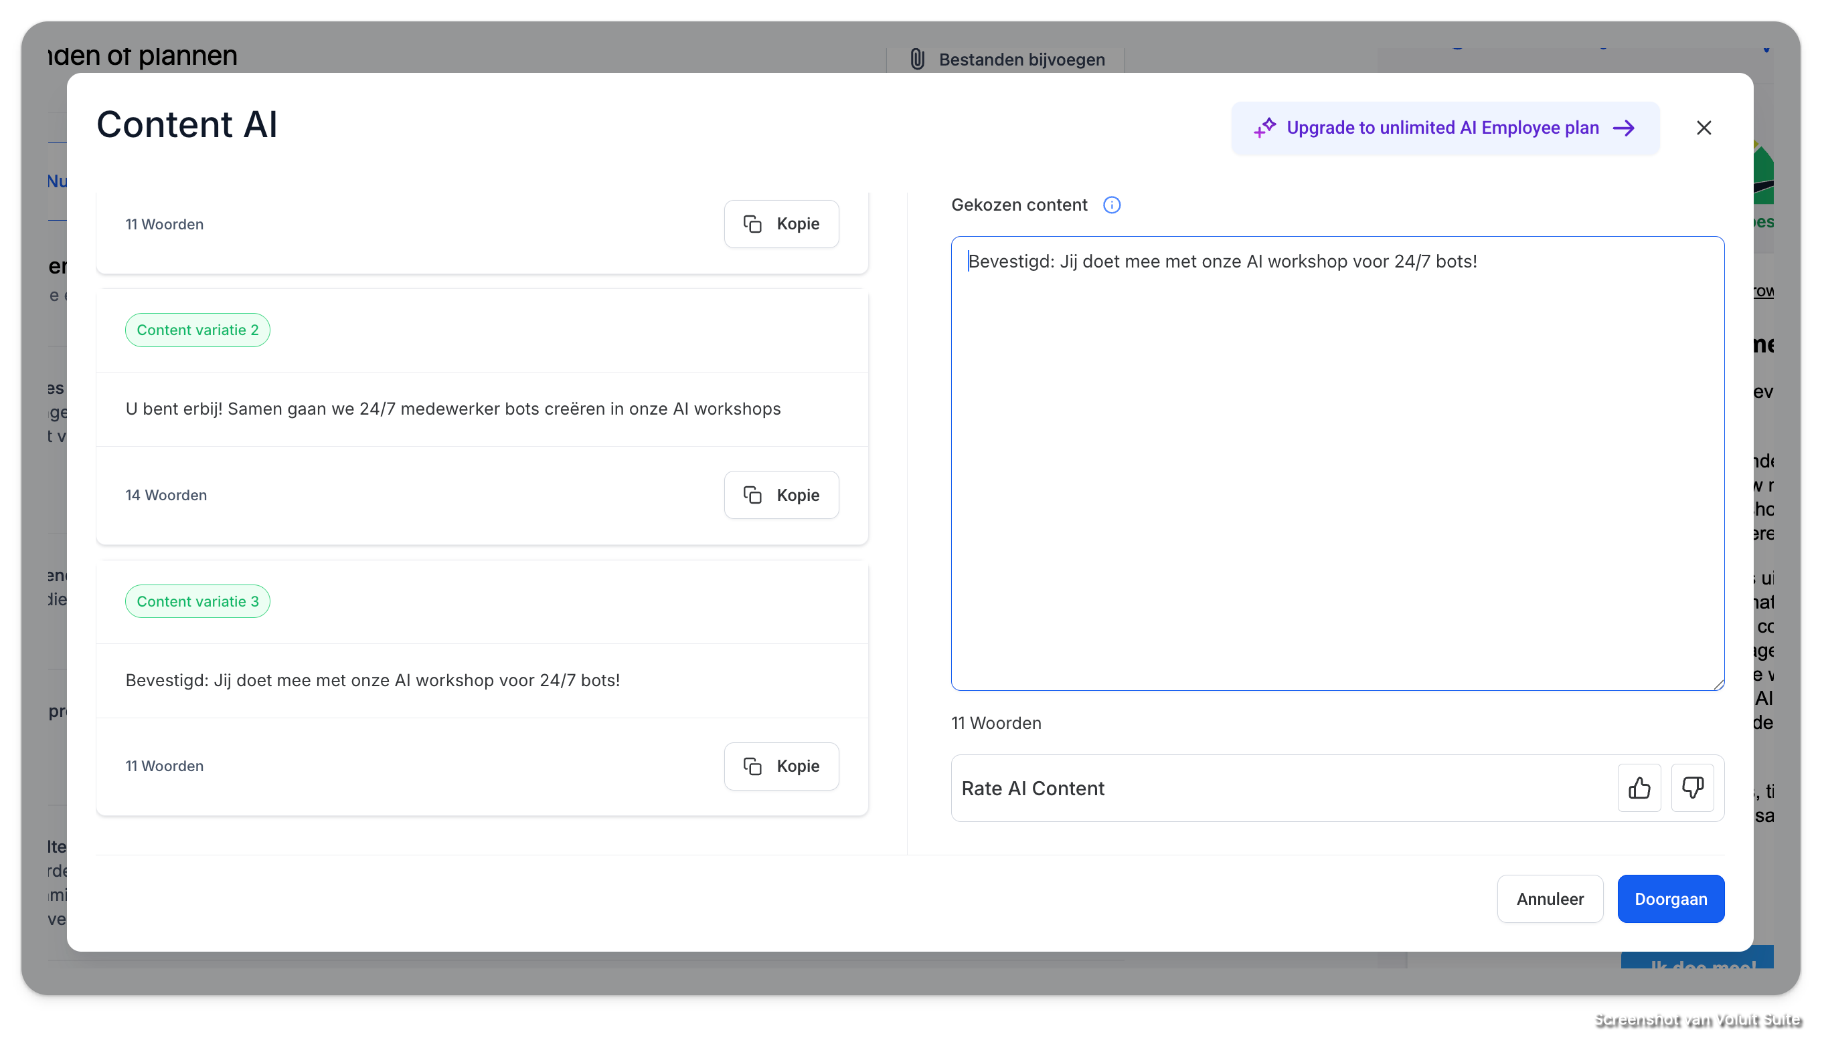The image size is (1822, 1050).
Task: Click the thumbs up rating icon
Action: tap(1639, 788)
